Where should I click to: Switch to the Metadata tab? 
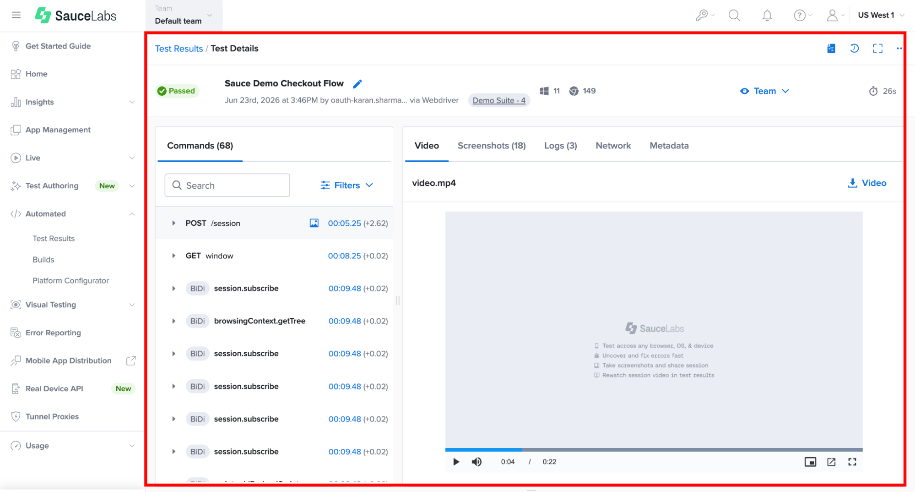tap(669, 146)
